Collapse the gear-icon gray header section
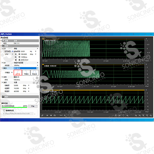 tap(1, 46)
